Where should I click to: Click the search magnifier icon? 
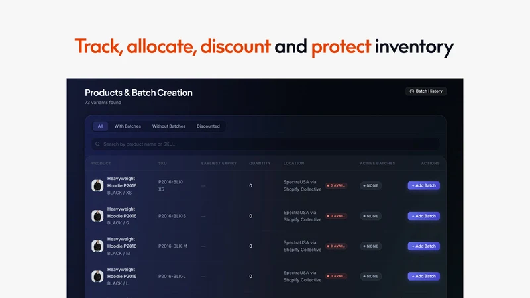click(97, 144)
